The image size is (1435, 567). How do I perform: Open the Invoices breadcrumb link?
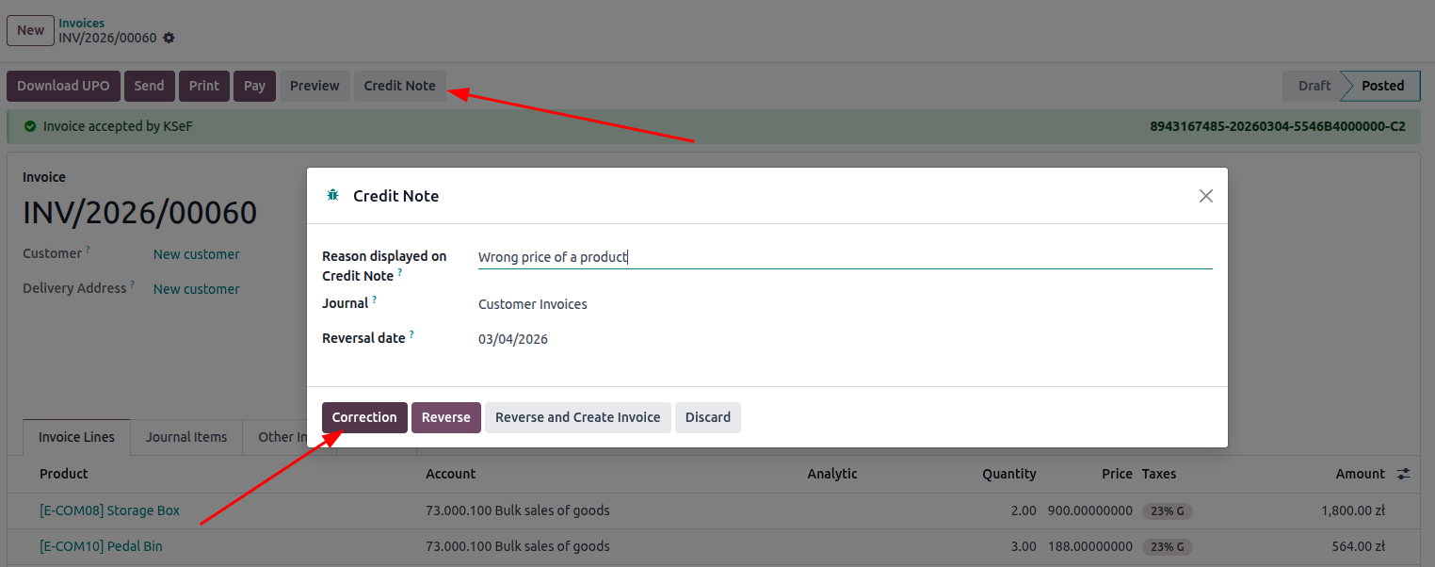82,23
